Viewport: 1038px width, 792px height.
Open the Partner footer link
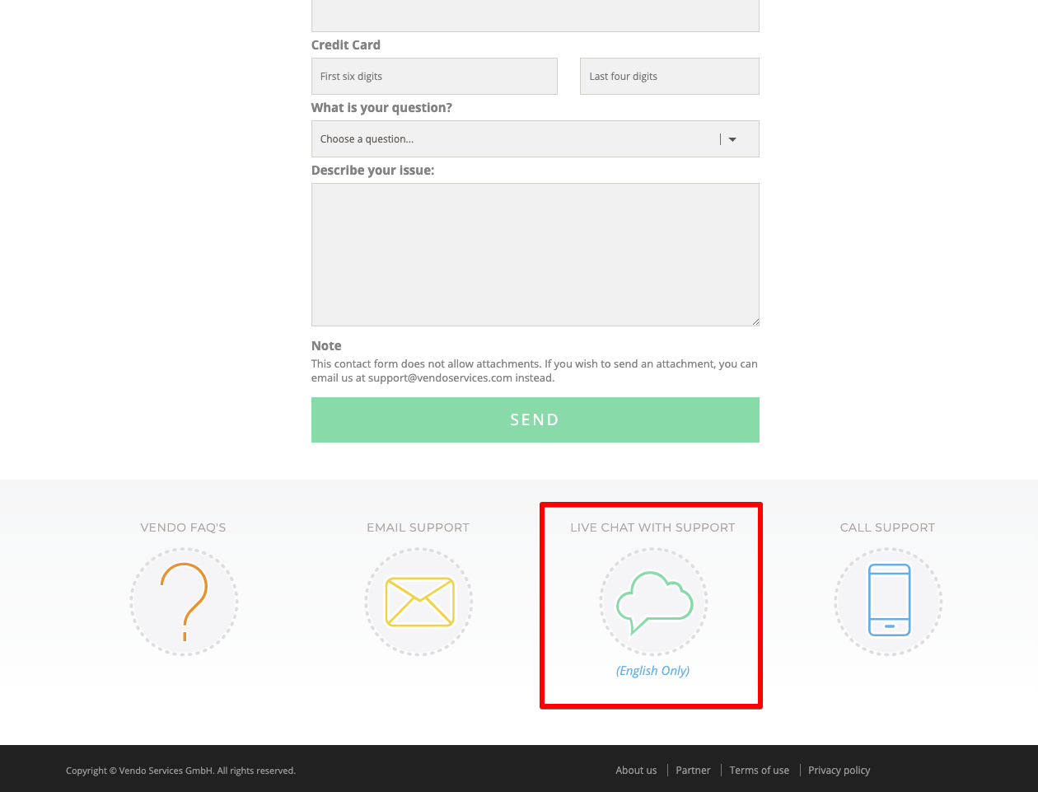click(693, 771)
